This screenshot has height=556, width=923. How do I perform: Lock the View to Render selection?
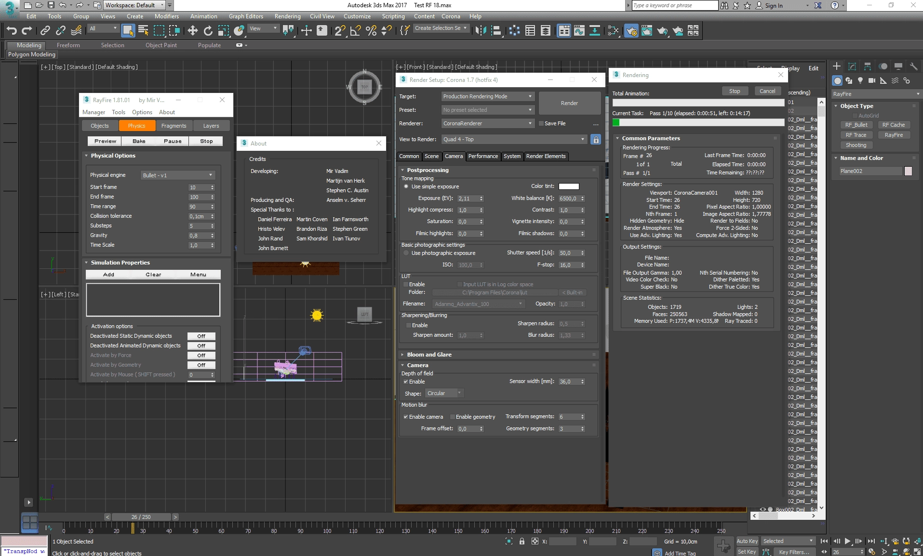(596, 140)
